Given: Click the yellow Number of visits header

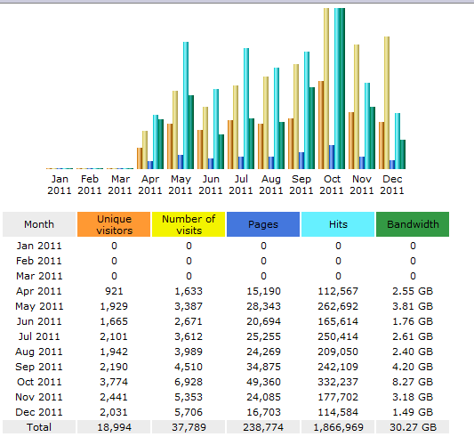Looking at the screenshot, I should (x=189, y=224).
